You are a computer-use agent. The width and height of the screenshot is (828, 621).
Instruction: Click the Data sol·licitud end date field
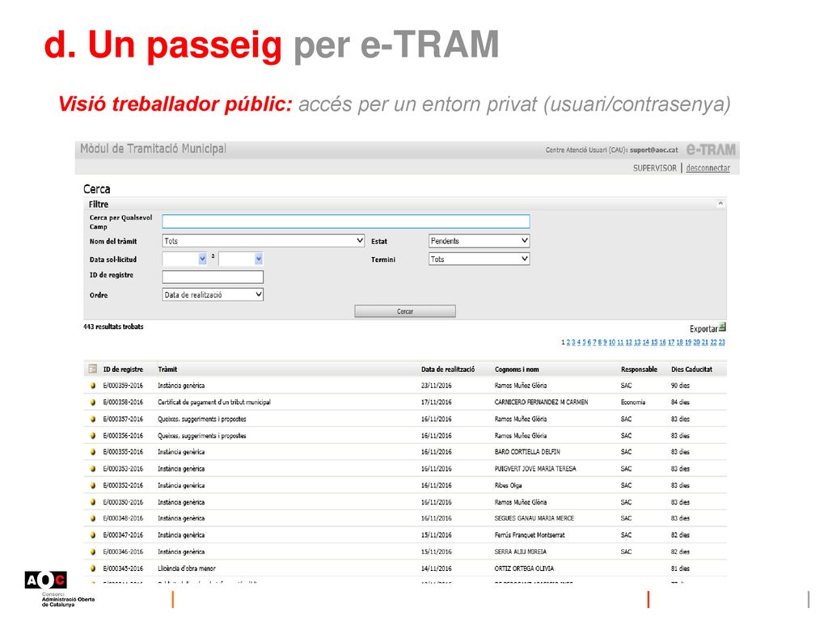click(236, 258)
